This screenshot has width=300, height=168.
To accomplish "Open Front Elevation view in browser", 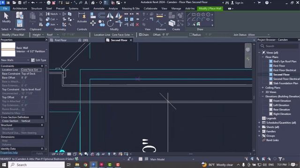I will click(x=282, y=101).
